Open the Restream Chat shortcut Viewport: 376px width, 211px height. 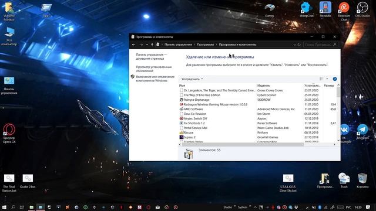(344, 11)
